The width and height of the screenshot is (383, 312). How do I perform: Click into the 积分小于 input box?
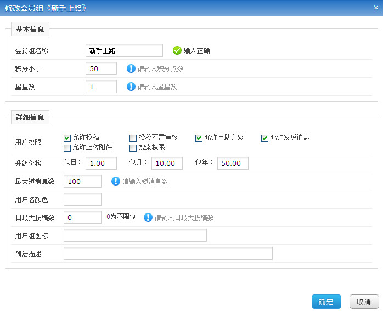pyautogui.click(x=101, y=68)
